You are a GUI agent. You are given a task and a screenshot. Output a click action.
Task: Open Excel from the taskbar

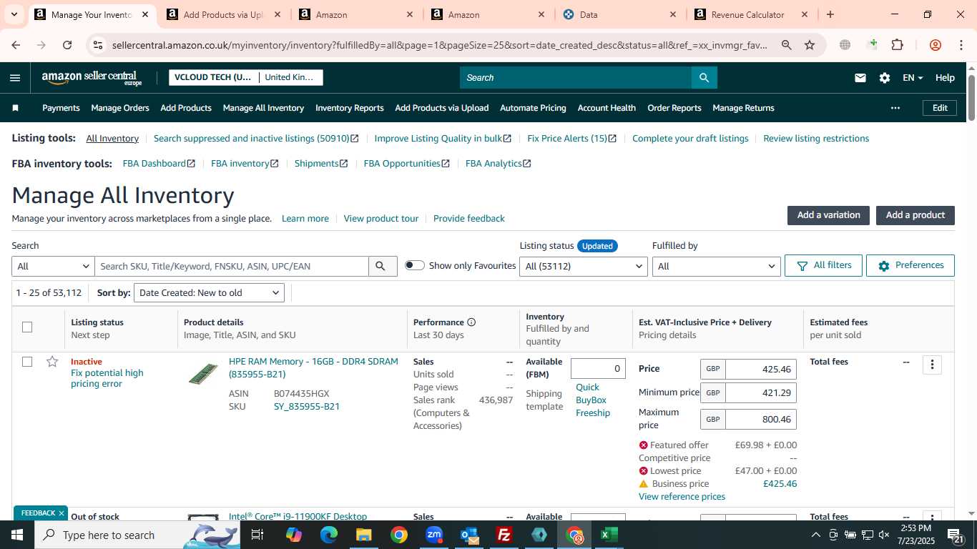(609, 535)
